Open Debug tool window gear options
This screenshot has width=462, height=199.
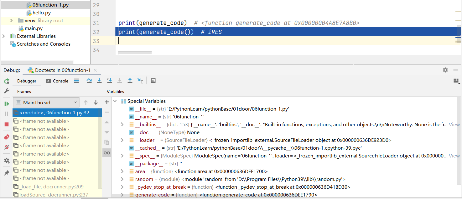pyautogui.click(x=445, y=70)
